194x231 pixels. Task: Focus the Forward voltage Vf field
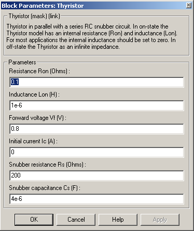coord(96,129)
